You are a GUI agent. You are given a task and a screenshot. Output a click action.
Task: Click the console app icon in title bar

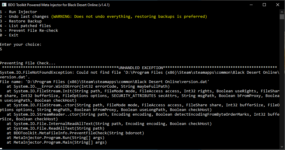[x=5, y=5]
